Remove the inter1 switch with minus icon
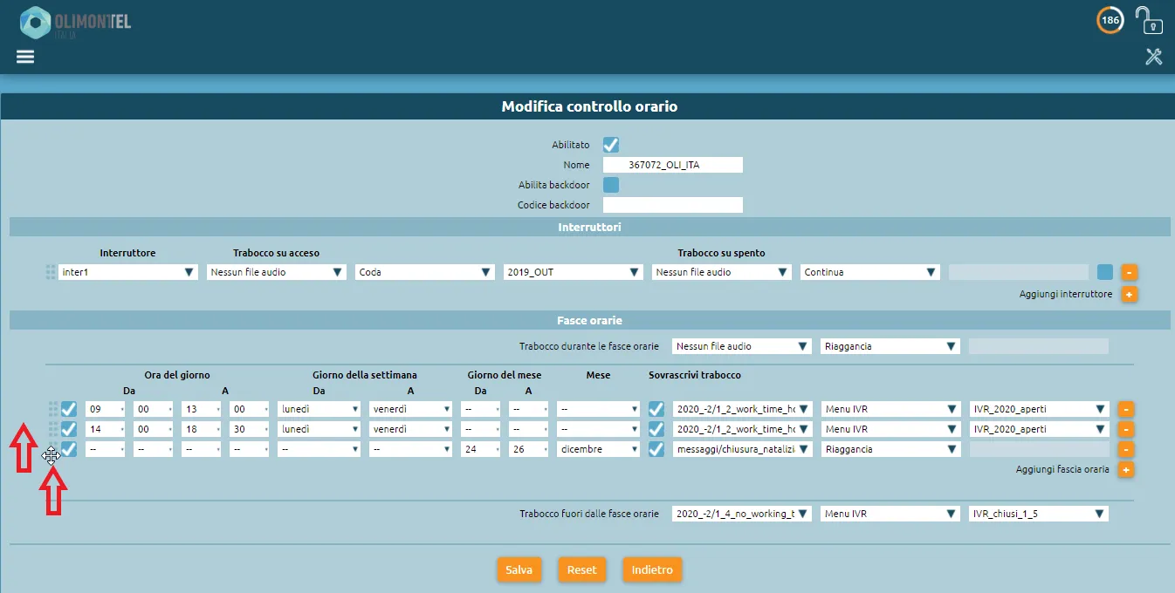Viewport: 1175px width, 593px height. (x=1128, y=272)
